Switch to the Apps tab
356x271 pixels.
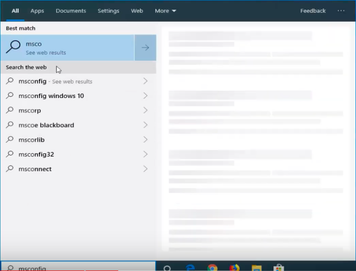(x=37, y=11)
